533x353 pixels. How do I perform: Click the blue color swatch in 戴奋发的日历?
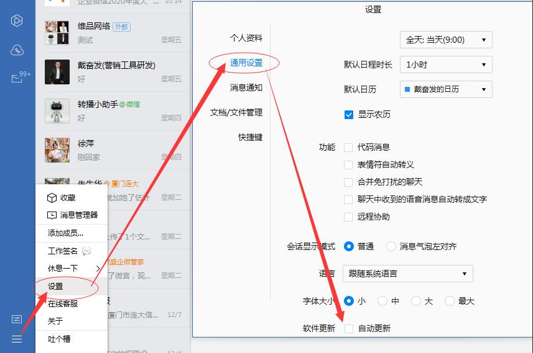pyautogui.click(x=407, y=89)
